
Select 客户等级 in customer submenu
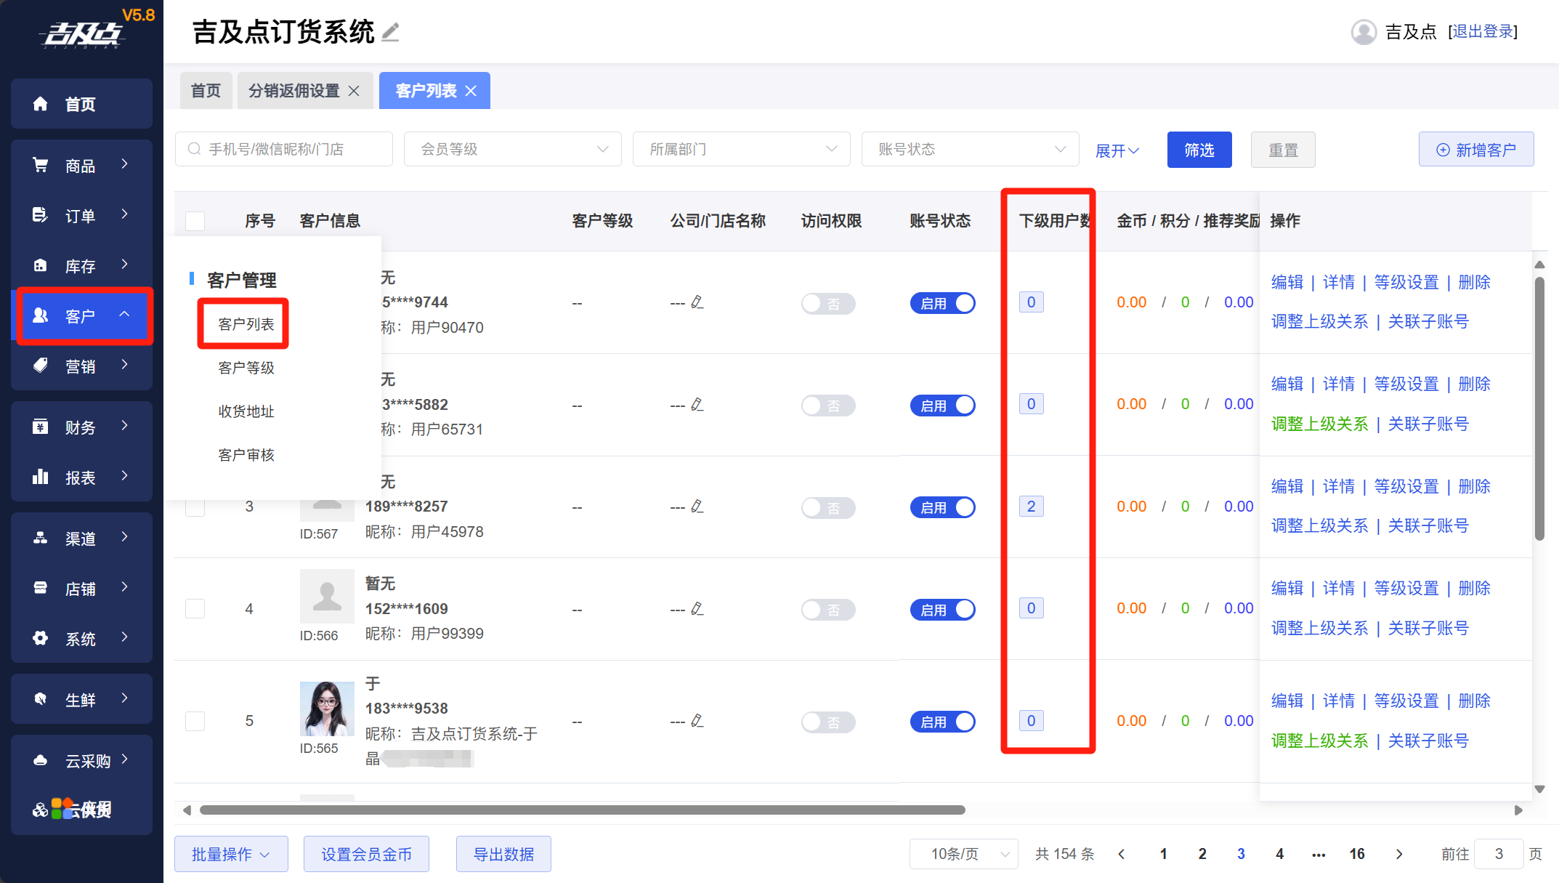[x=246, y=368]
